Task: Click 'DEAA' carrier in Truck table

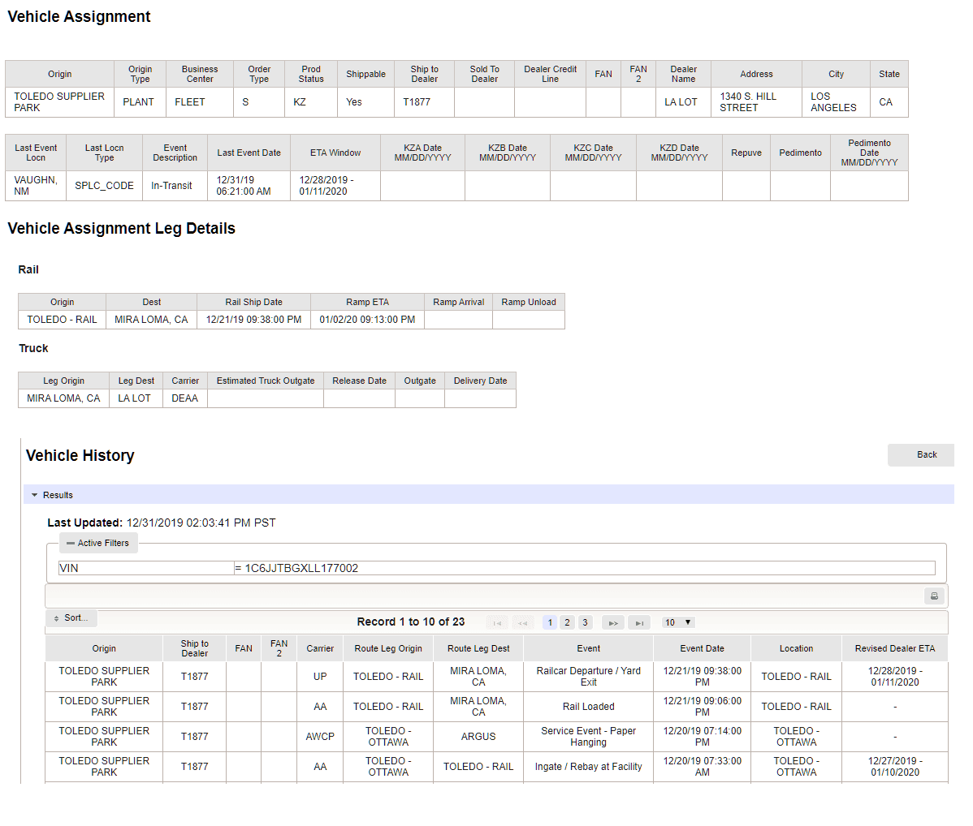Action: 185,398
